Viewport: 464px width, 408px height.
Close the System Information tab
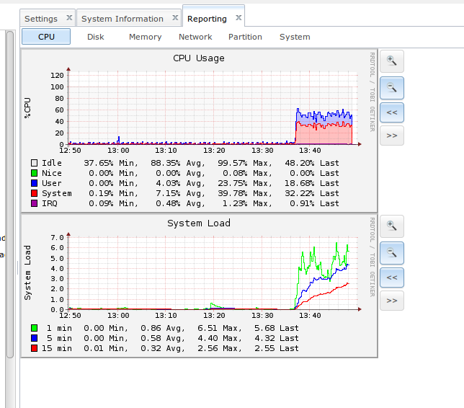point(174,18)
